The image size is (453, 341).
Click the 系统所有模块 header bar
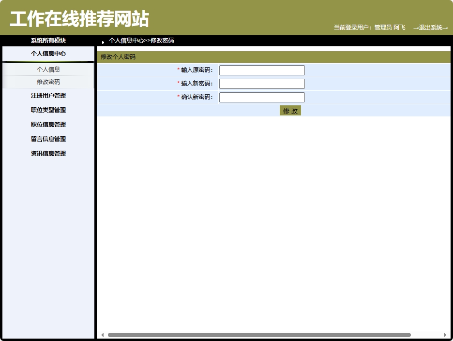[48, 41]
